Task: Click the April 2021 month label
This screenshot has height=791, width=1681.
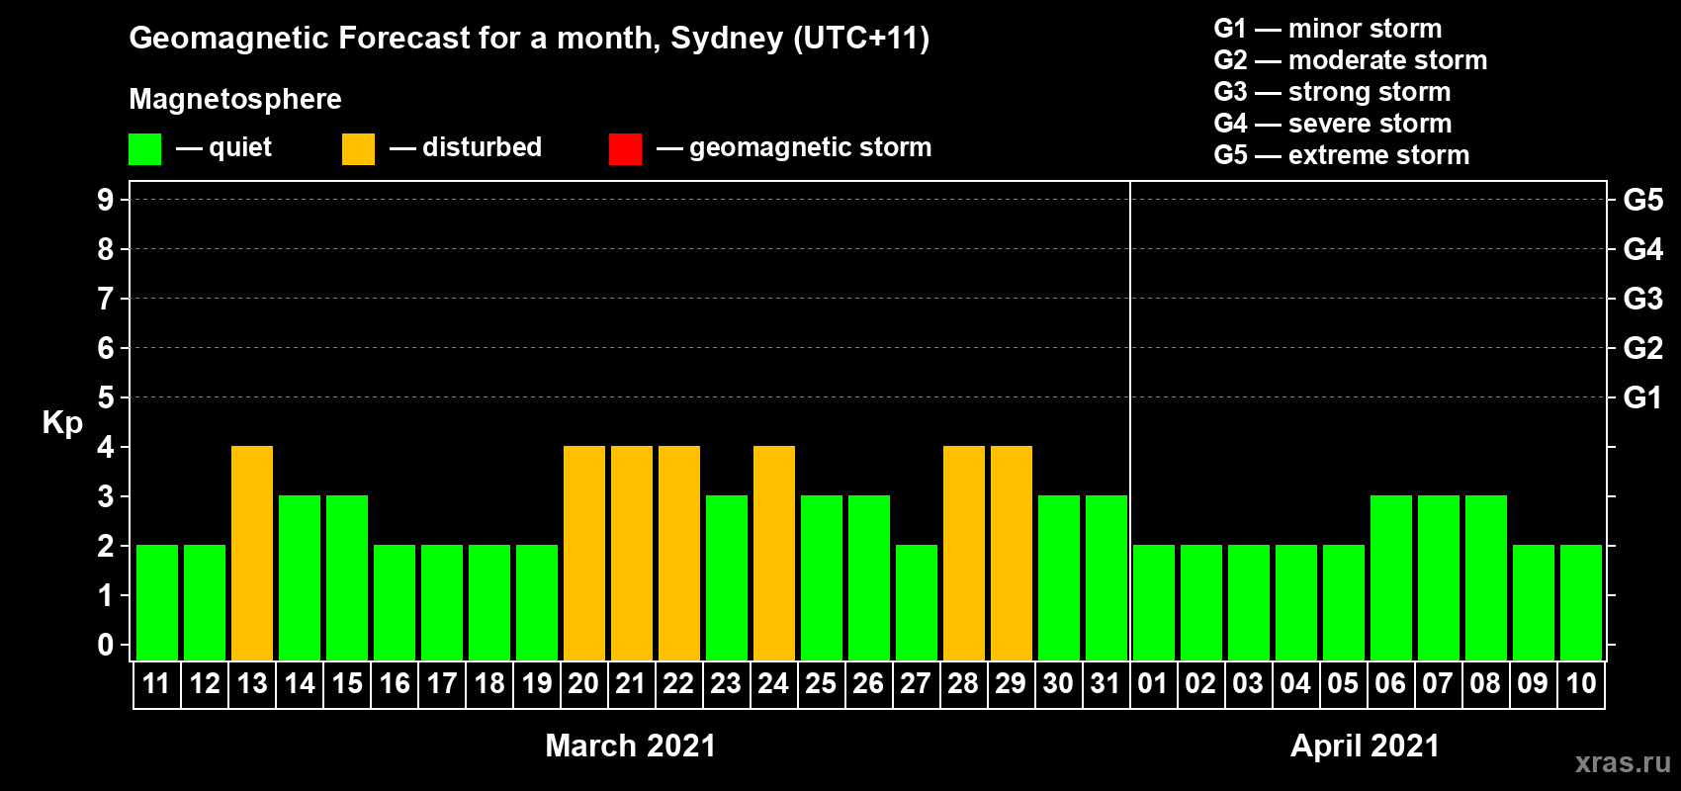Action: 1366,746
